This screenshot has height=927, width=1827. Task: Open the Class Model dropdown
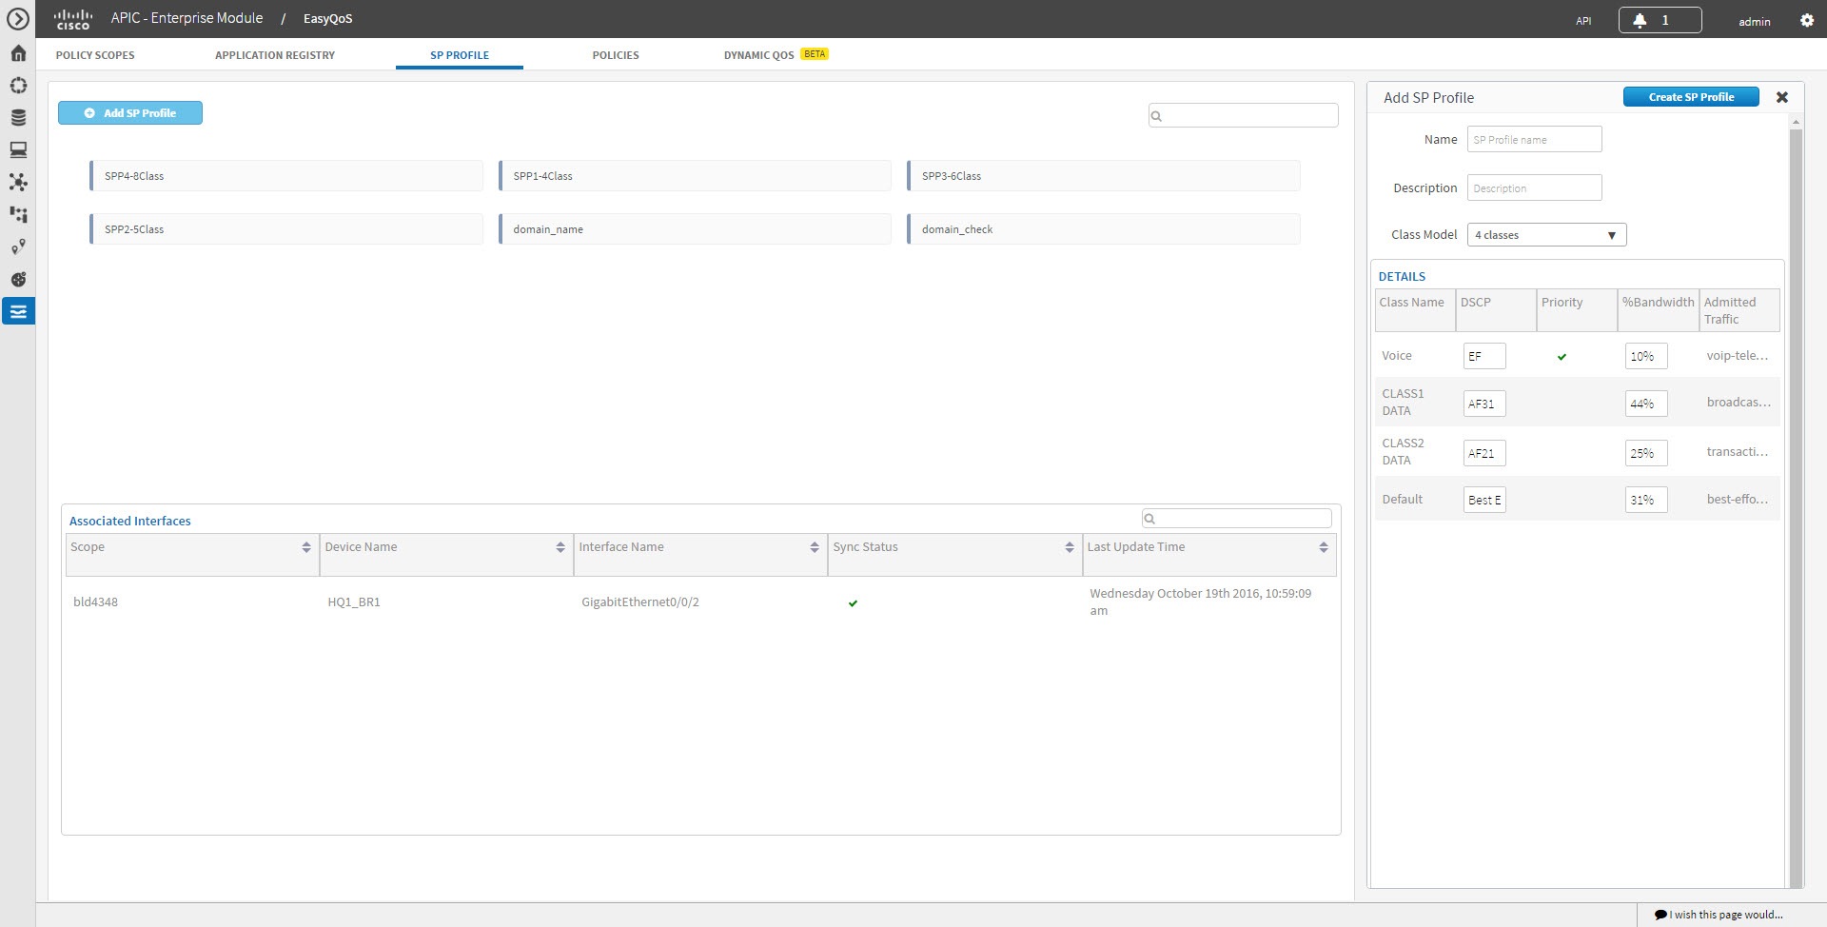(x=1546, y=235)
